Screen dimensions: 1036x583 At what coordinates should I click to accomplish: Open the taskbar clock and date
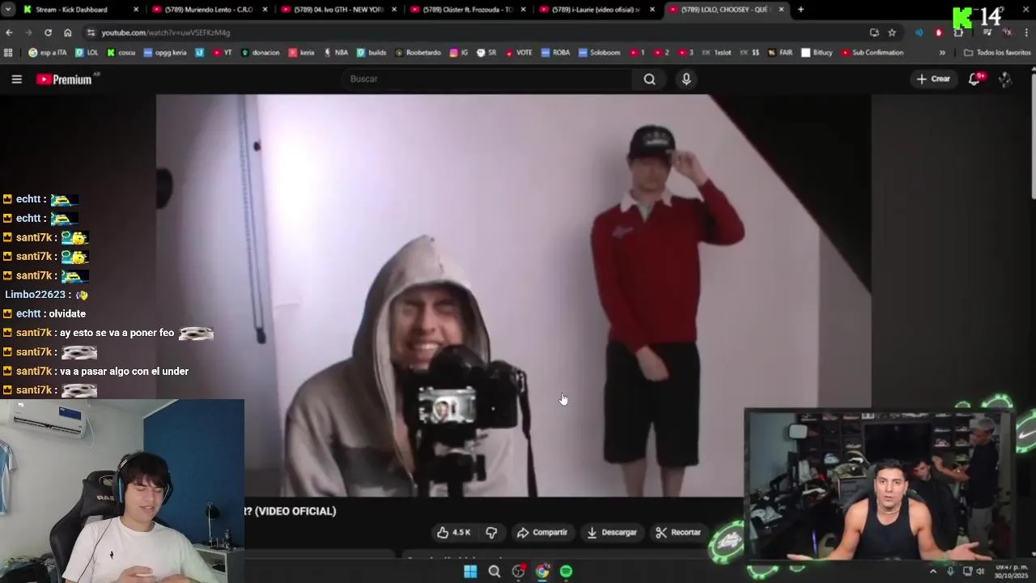1011,572
